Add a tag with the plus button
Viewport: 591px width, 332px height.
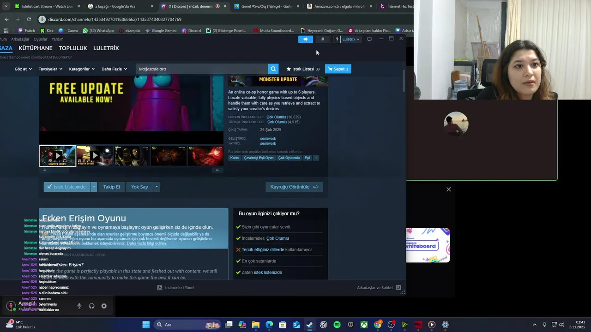pos(316,158)
